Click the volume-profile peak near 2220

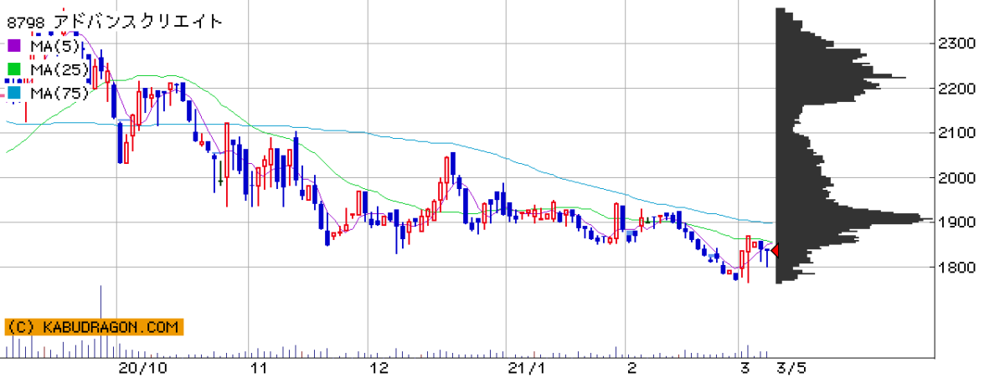pyautogui.click(x=840, y=78)
